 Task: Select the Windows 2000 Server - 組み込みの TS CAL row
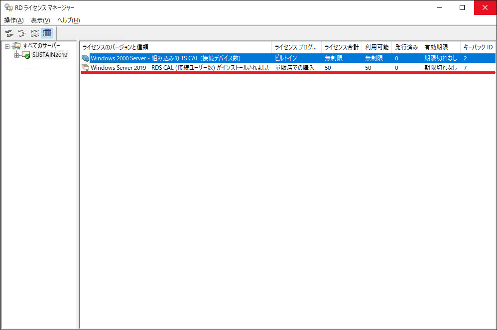click(288, 58)
